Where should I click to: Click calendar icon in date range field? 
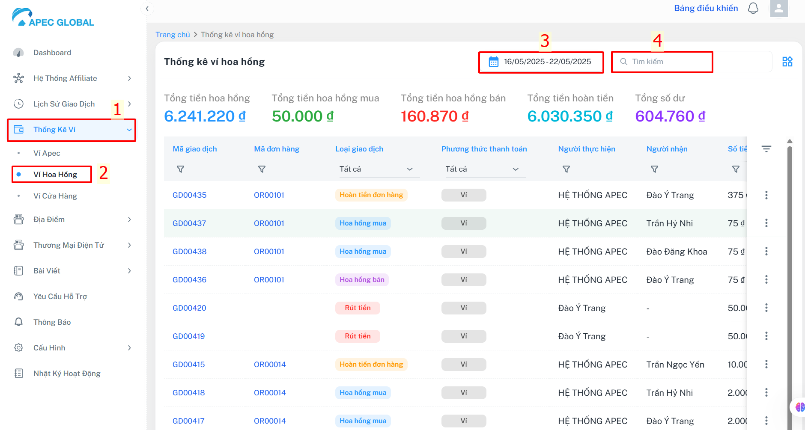494,62
